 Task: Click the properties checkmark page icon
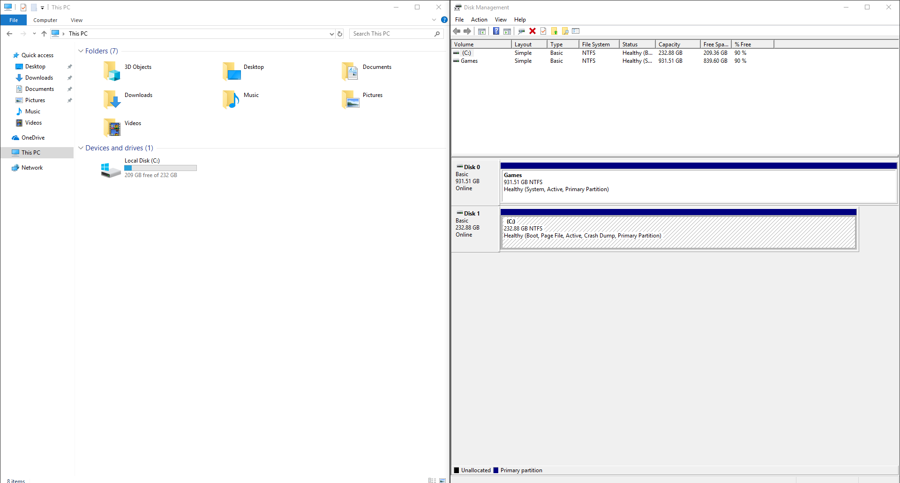pyautogui.click(x=543, y=31)
